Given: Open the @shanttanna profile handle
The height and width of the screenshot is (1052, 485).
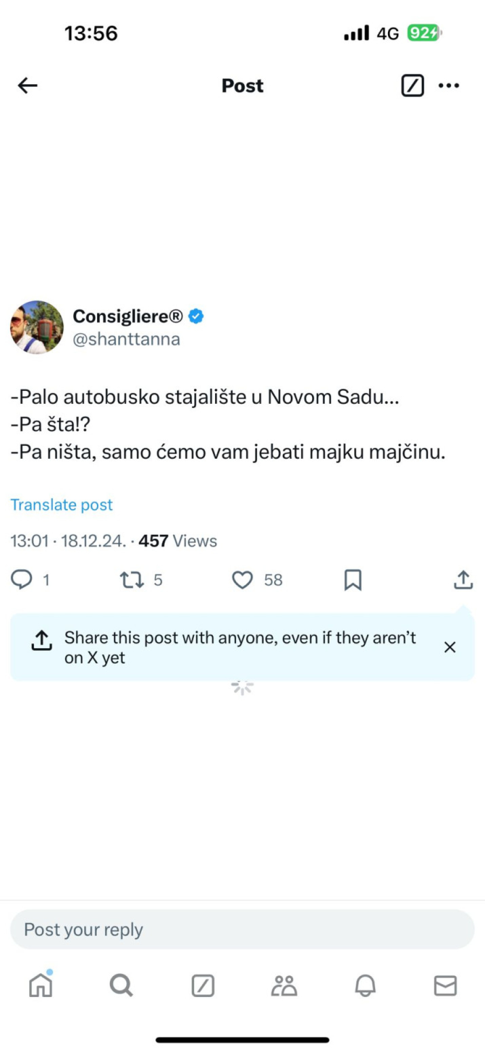Looking at the screenshot, I should point(126,339).
